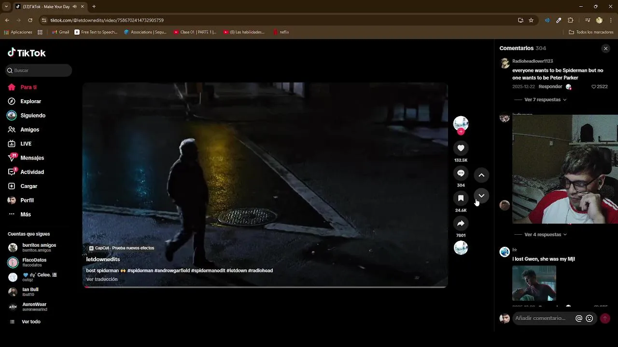
Task: Open Mensajes inbox
Action: (26, 158)
